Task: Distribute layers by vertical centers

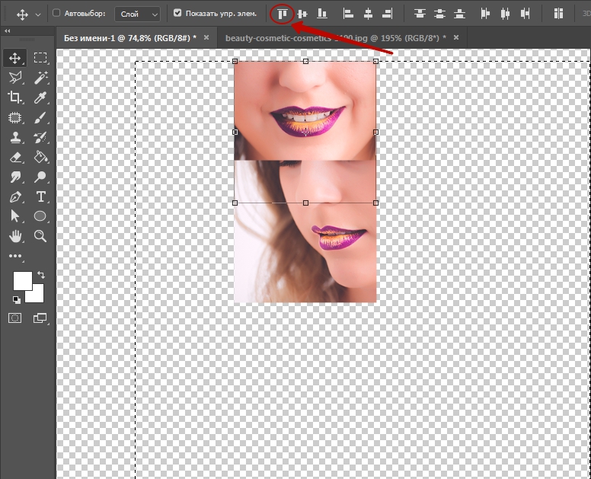Action: pyautogui.click(x=439, y=14)
